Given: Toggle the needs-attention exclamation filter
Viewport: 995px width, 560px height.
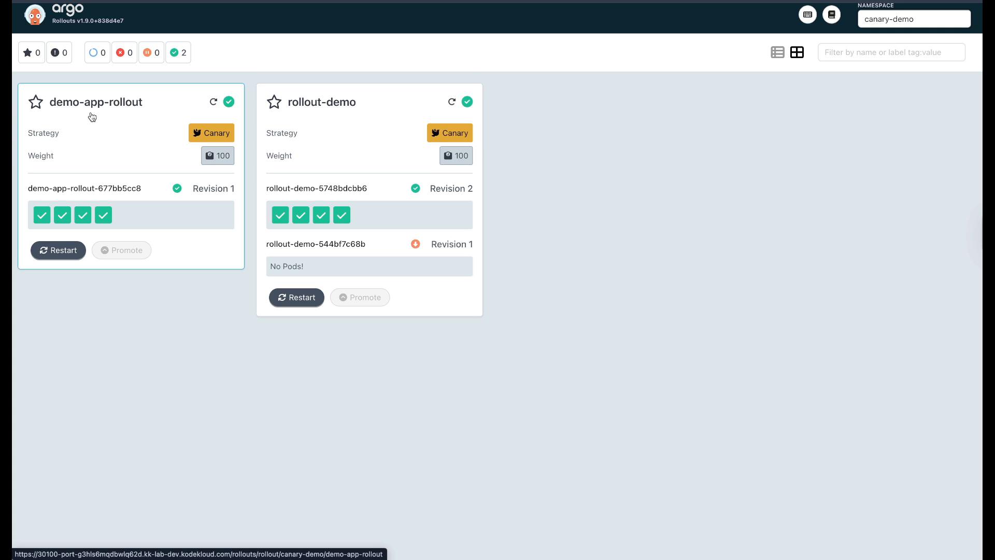Looking at the screenshot, I should [x=59, y=52].
